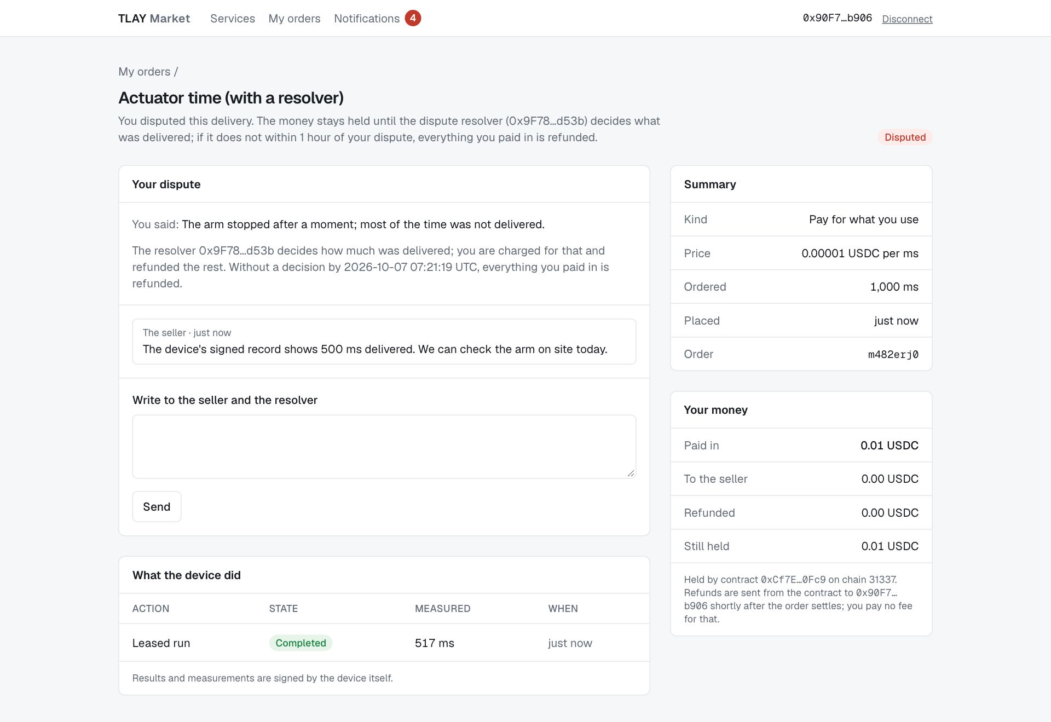Image resolution: width=1051 pixels, height=722 pixels.
Task: Click the Still held amount 0.01 USDC
Action: click(890, 546)
